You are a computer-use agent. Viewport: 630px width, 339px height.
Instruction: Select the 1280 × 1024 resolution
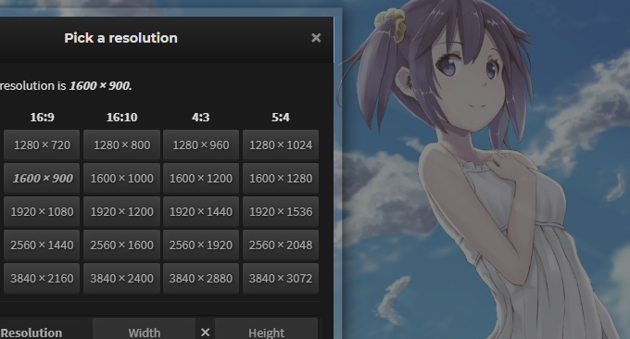[281, 145]
